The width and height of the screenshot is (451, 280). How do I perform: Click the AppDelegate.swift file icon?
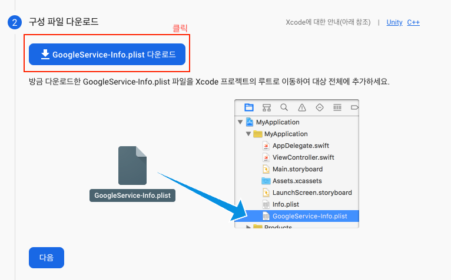pyautogui.click(x=266, y=146)
